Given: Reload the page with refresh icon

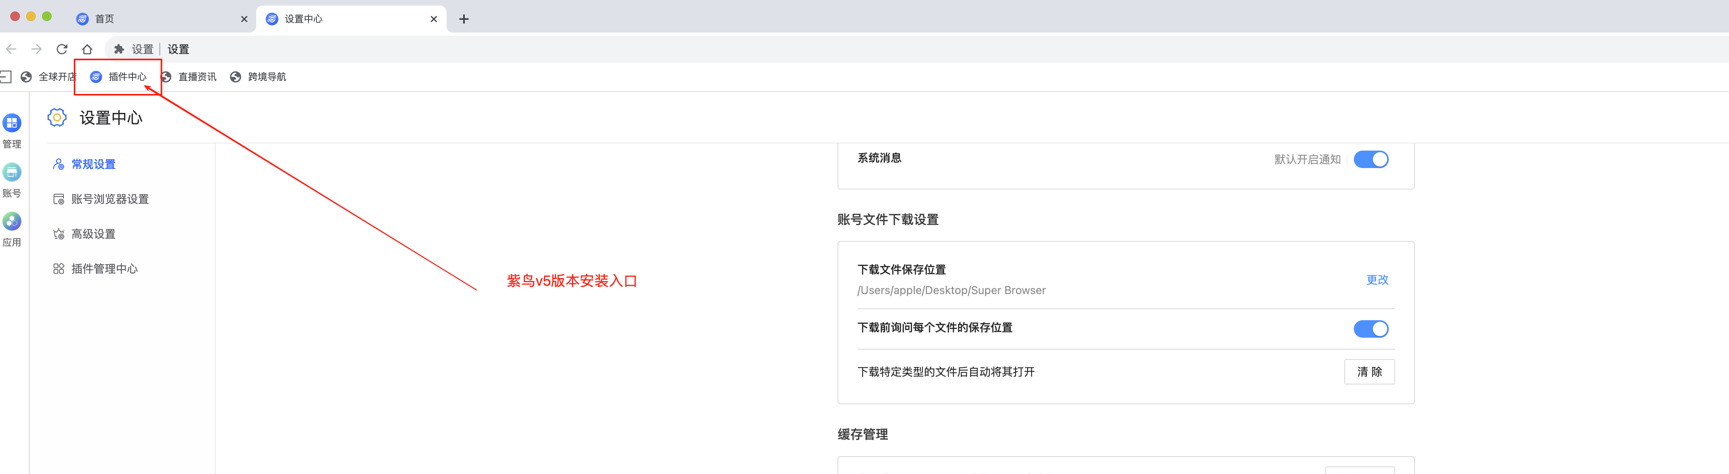Looking at the screenshot, I should [x=62, y=49].
